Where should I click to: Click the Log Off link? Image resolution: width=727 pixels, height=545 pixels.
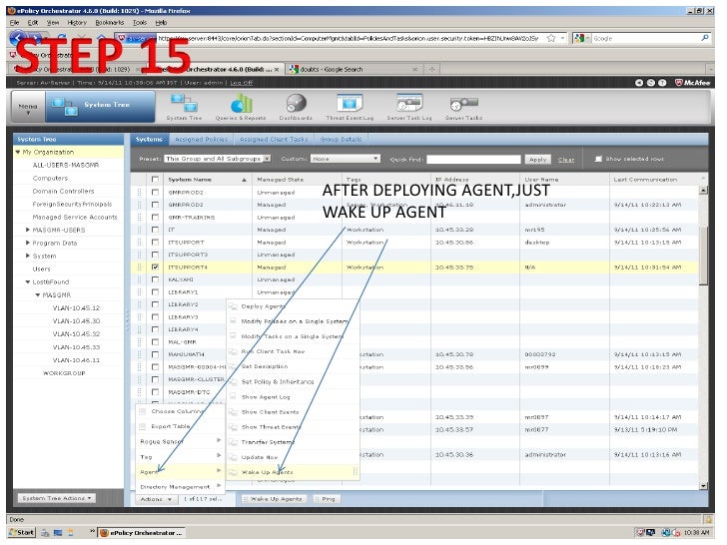241,83
